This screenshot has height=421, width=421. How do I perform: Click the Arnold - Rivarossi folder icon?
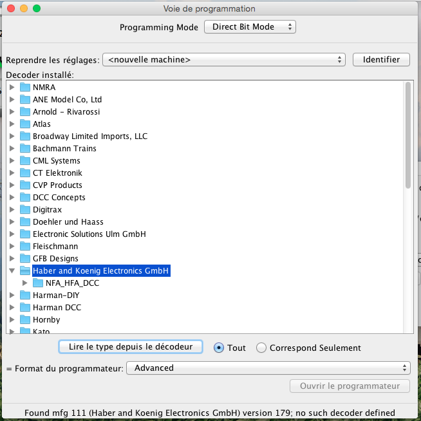coord(25,111)
